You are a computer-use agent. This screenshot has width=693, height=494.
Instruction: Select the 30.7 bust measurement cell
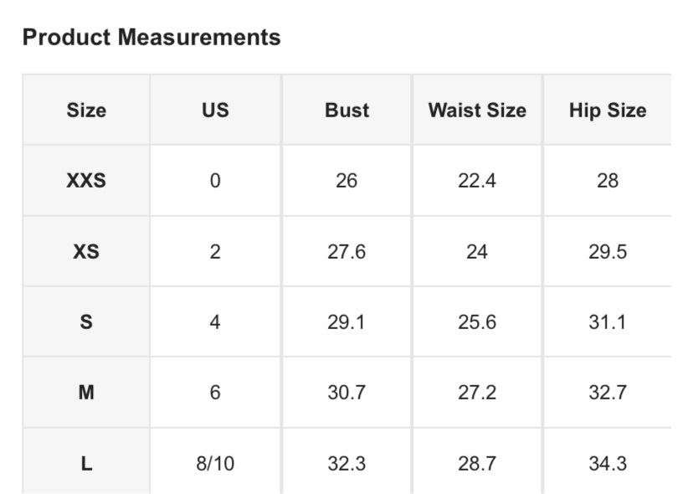pyautogui.click(x=346, y=392)
